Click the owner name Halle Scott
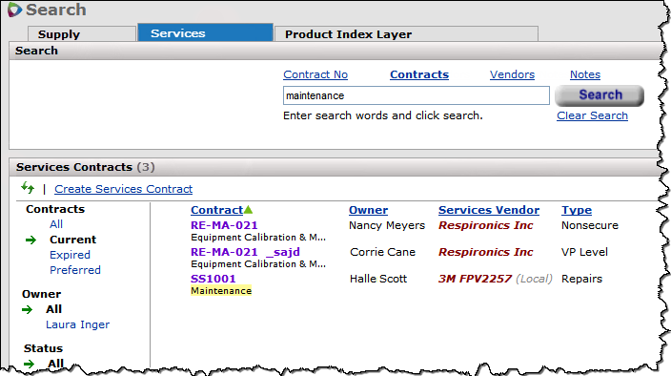 [378, 279]
